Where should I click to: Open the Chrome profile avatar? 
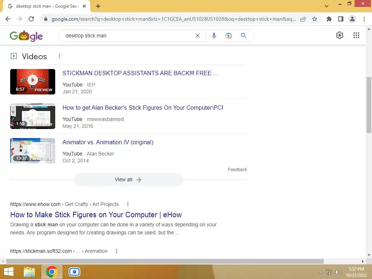(352, 19)
